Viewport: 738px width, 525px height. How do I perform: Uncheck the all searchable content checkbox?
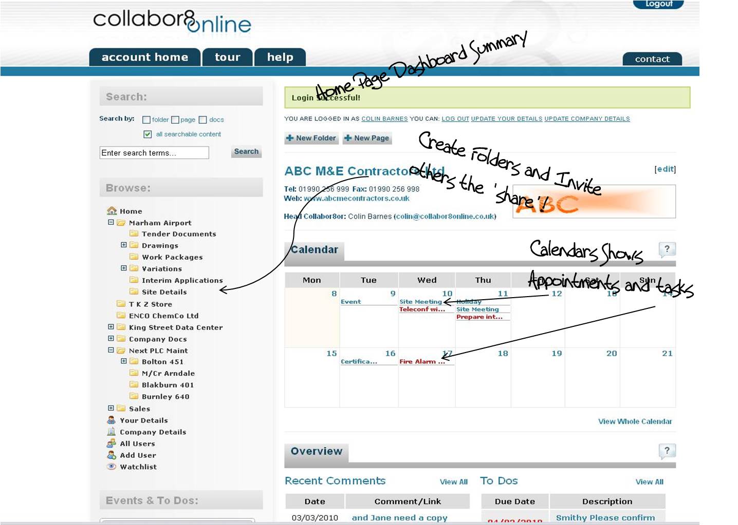tap(147, 134)
